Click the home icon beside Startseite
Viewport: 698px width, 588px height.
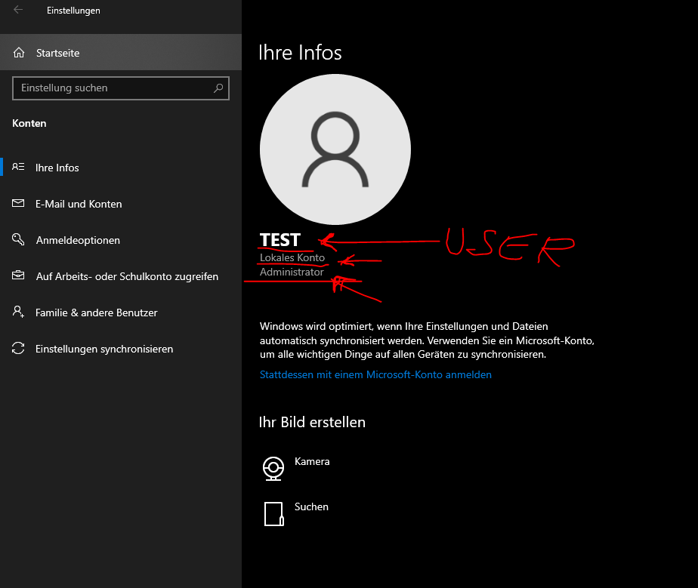click(x=19, y=53)
